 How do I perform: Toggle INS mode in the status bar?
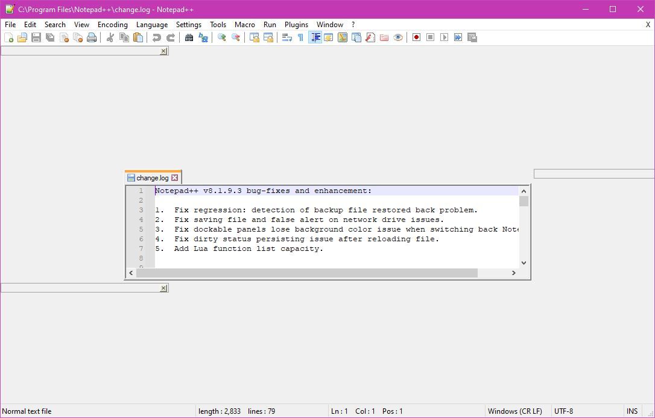[632, 411]
